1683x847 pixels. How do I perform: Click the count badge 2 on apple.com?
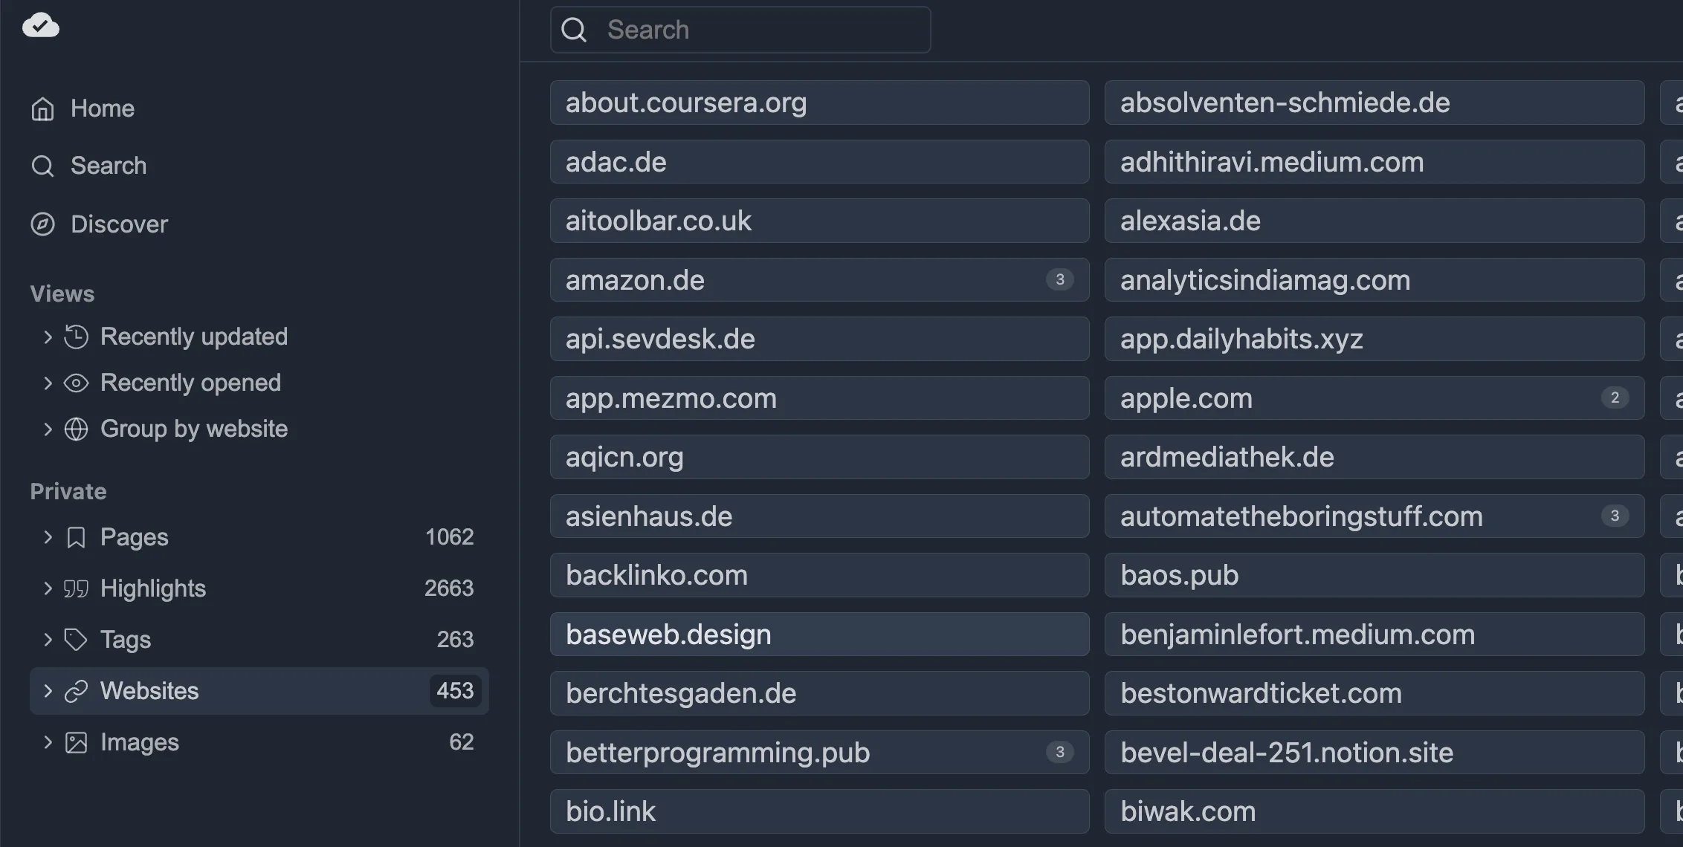pos(1615,397)
